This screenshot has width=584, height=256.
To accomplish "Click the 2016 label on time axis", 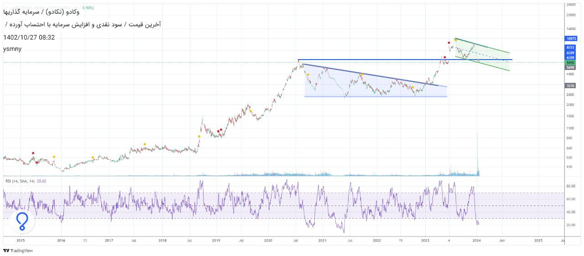I will pyautogui.click(x=61, y=240).
